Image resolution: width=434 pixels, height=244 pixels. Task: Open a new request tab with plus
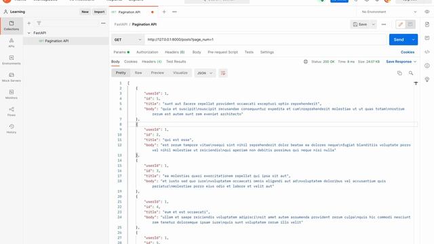[x=164, y=12]
